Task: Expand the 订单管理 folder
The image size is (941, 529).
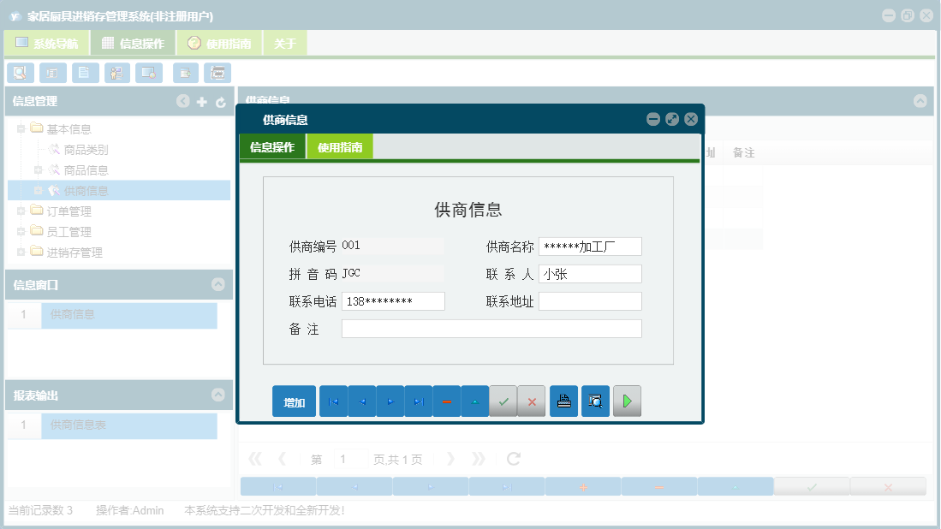Action: pyautogui.click(x=21, y=211)
